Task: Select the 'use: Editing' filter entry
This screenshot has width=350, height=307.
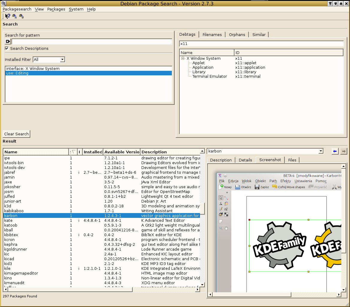Action: point(89,73)
